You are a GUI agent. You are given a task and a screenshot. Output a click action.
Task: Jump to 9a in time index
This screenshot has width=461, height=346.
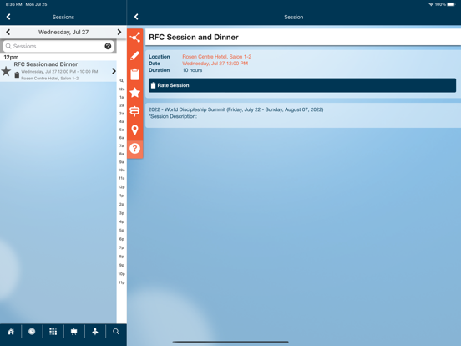[121, 162]
